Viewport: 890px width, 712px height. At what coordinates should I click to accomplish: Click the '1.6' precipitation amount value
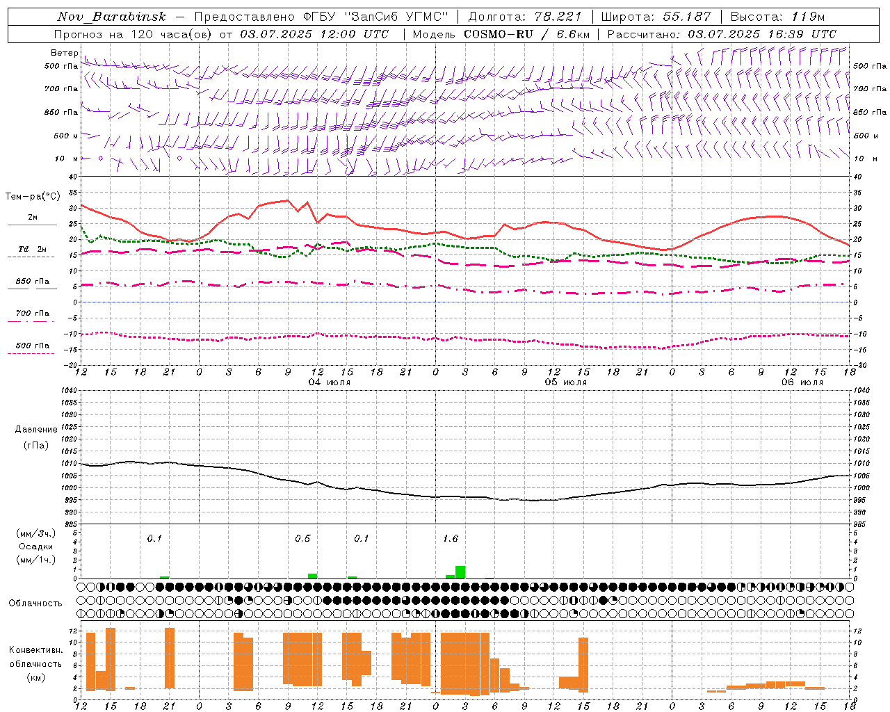(x=451, y=539)
